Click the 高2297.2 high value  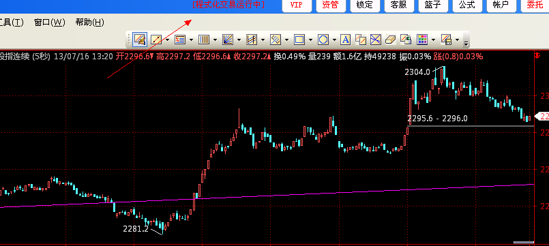[x=173, y=57]
